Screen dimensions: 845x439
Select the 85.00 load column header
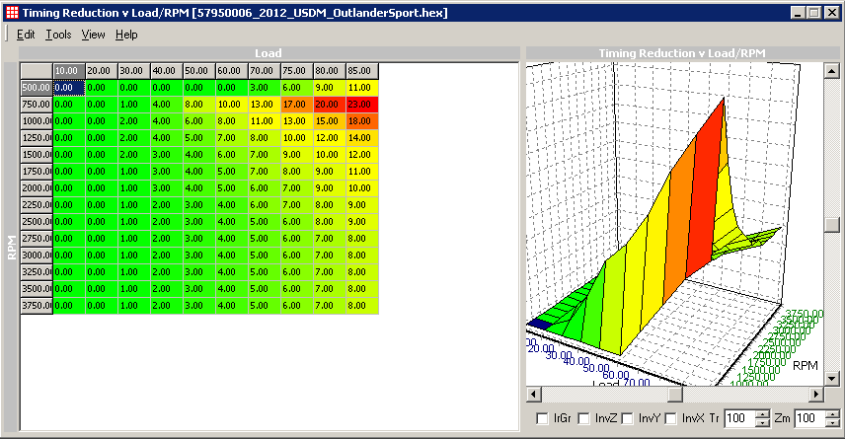[362, 71]
